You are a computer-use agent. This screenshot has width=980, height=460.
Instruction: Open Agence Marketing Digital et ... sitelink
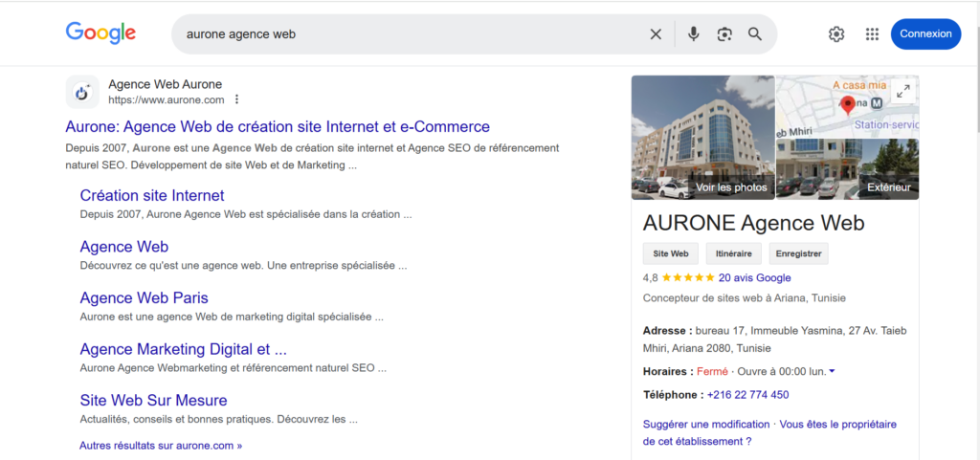pos(183,349)
